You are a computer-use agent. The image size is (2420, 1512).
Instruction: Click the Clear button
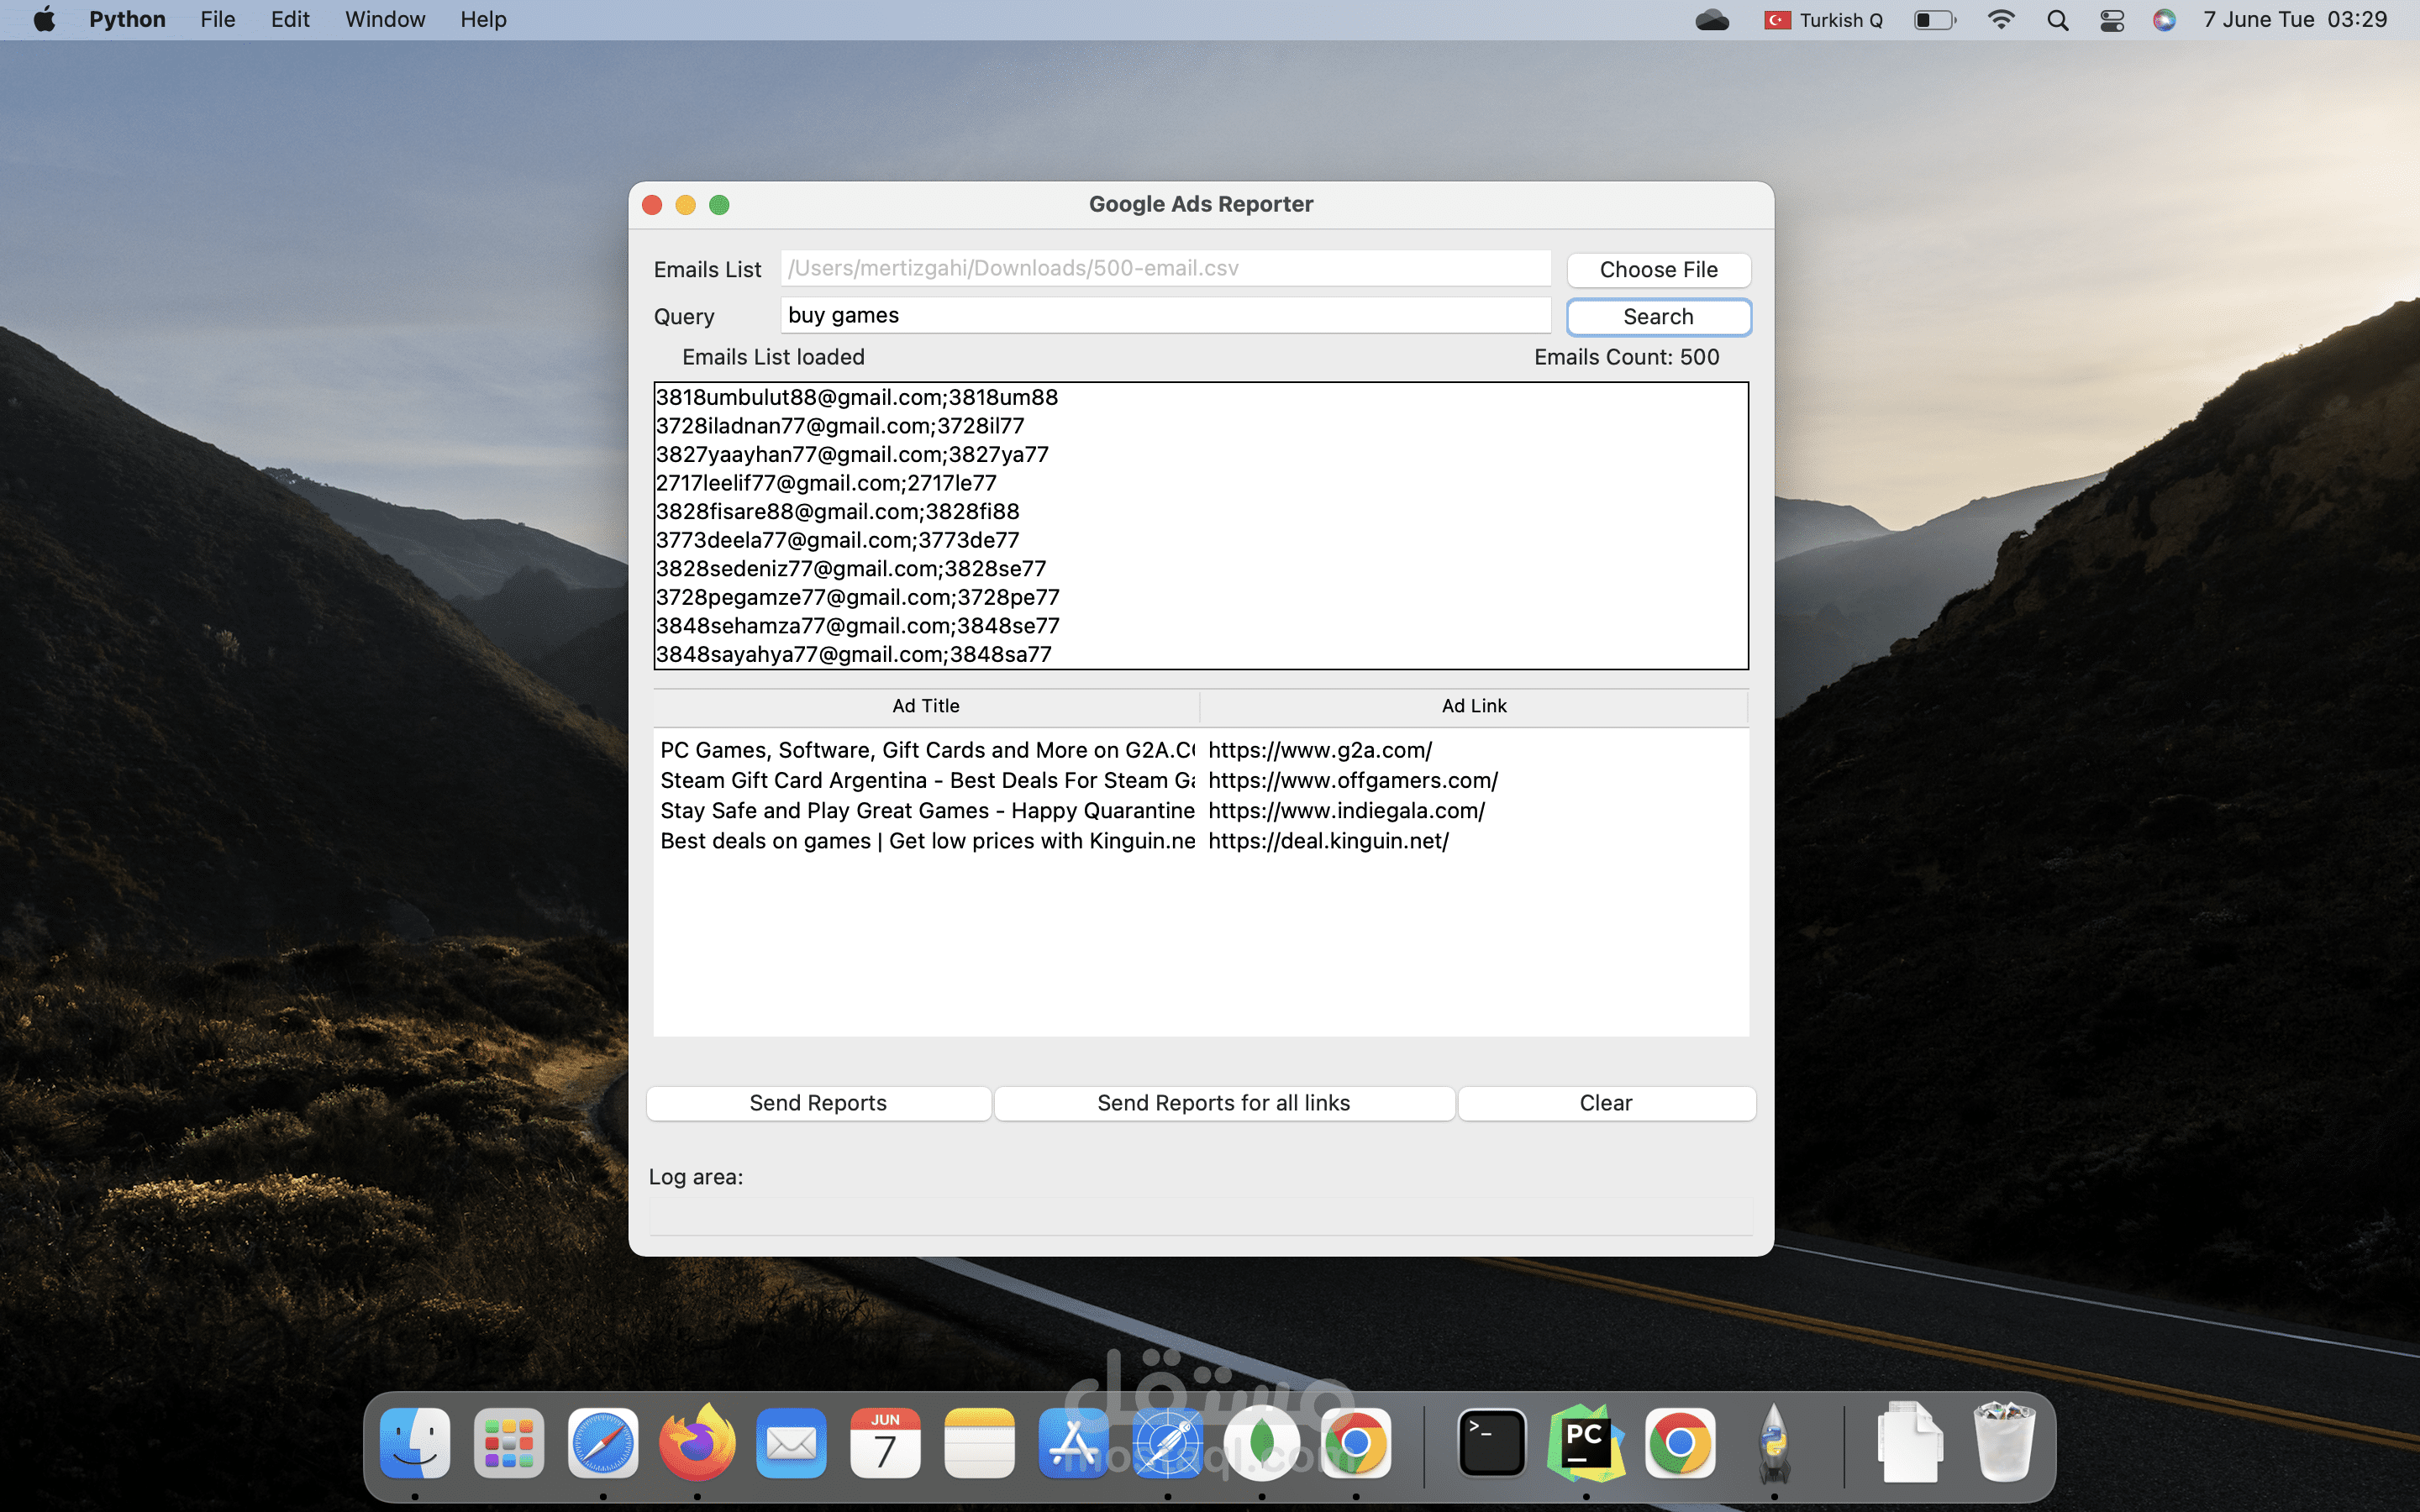pos(1605,1103)
